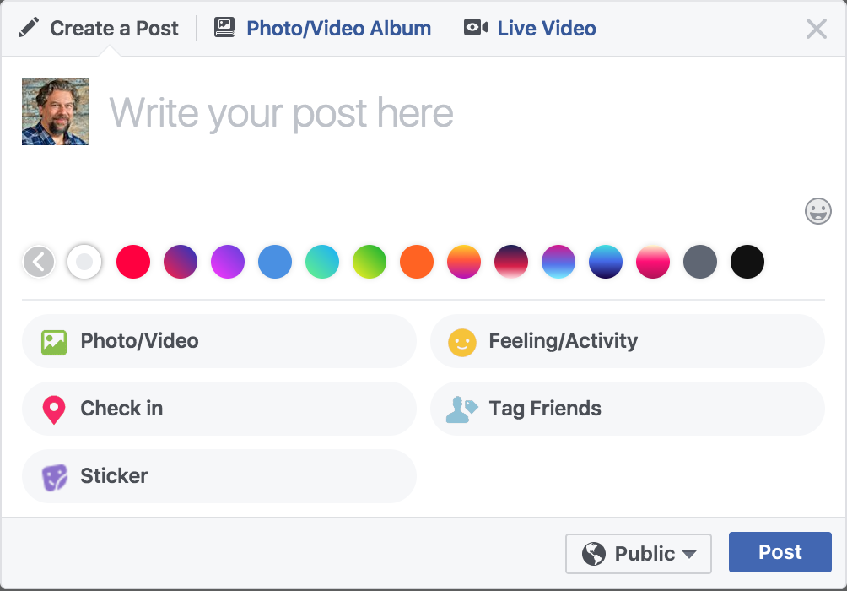Select the solid orange background swatch
The height and width of the screenshot is (591, 847).
click(417, 262)
